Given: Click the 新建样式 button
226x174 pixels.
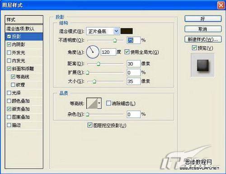Looking at the screenshot, I should [x=203, y=39].
